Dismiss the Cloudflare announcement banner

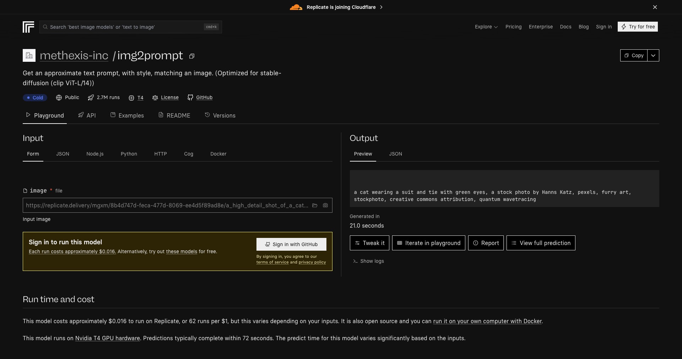[x=655, y=7]
